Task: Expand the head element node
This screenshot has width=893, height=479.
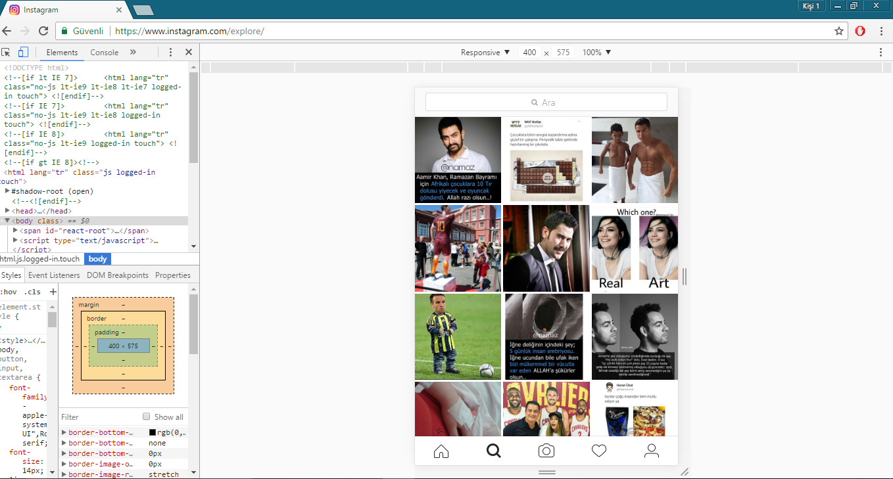Action: [x=7, y=211]
